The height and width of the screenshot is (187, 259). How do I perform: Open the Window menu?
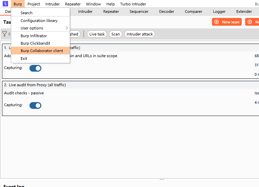[93, 4]
